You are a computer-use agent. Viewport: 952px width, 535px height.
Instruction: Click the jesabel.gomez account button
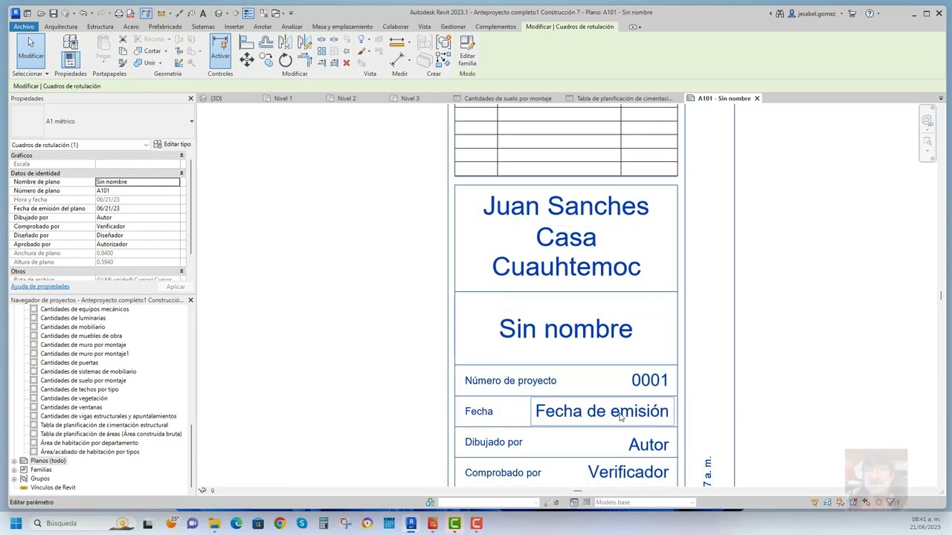click(817, 13)
